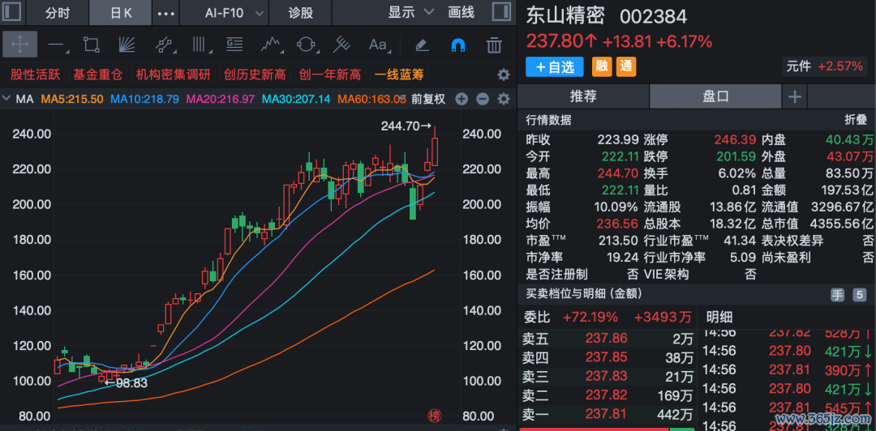Viewport: 876px width, 431px height.
Task: Click the 明细 detail header
Action: (719, 318)
